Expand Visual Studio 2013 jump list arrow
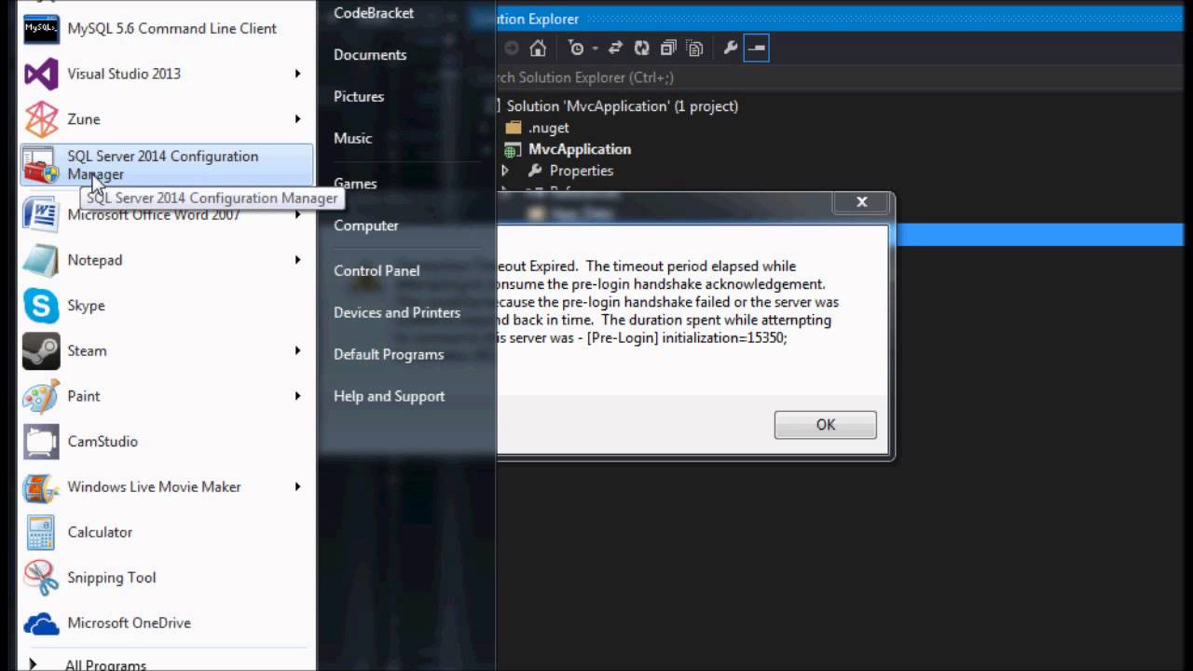 tap(298, 74)
